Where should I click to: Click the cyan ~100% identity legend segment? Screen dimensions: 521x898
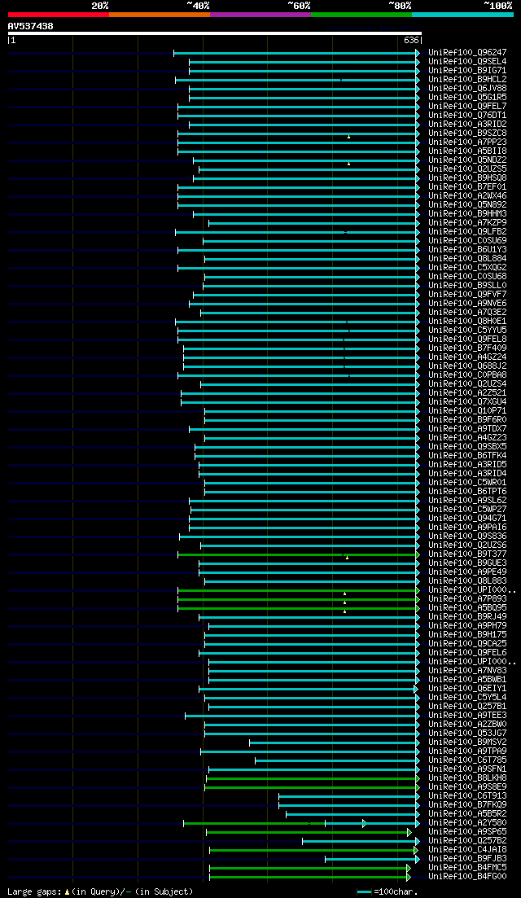click(x=462, y=15)
